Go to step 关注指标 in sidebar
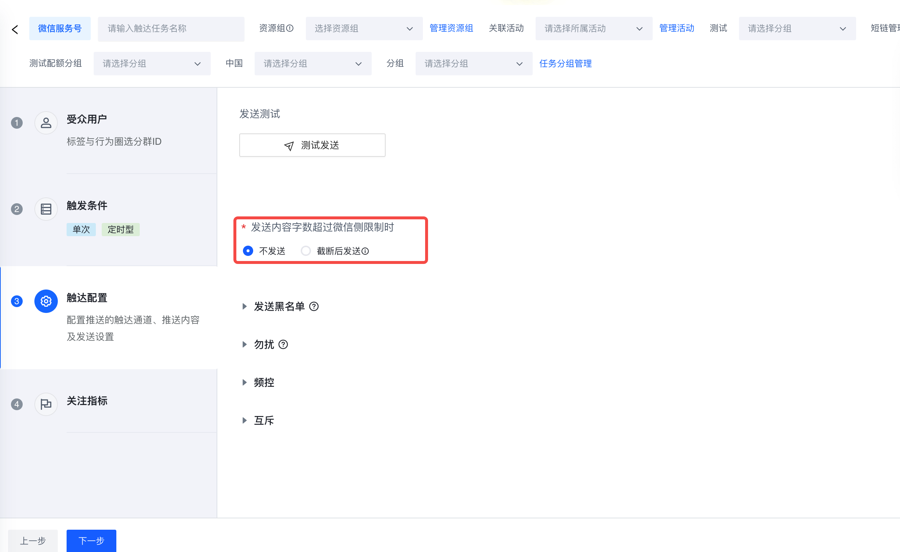 tap(87, 401)
